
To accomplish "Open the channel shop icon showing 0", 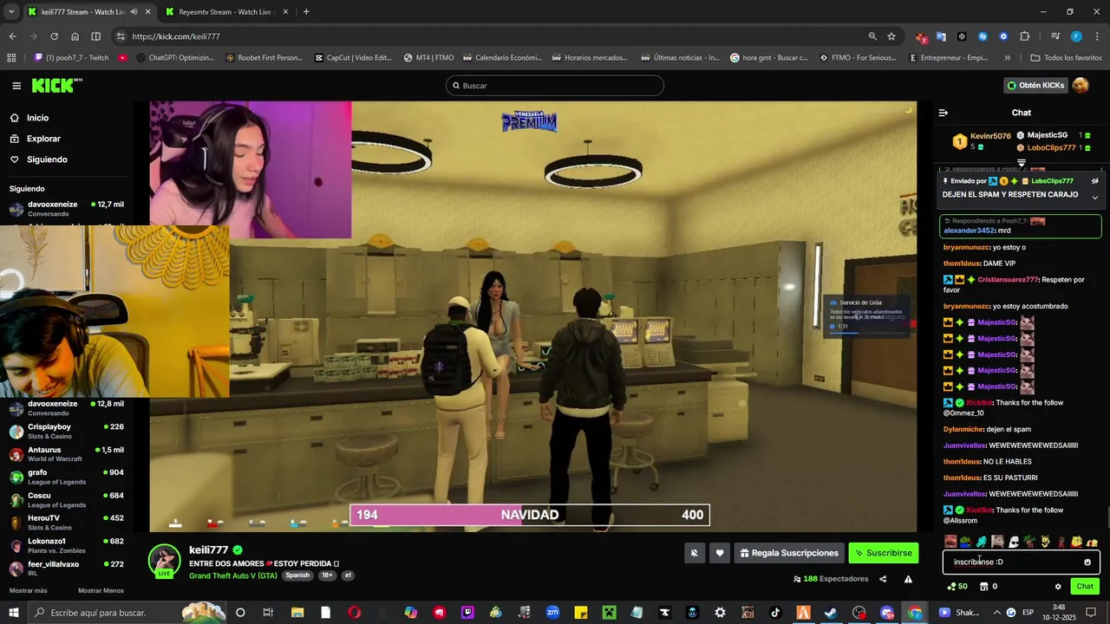I will point(988,587).
